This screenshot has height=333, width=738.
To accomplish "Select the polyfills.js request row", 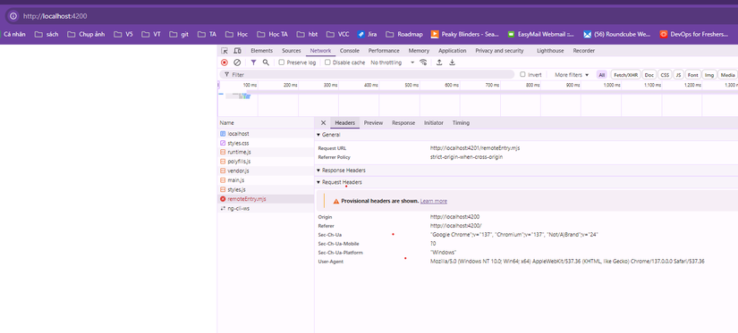I will point(266,162).
